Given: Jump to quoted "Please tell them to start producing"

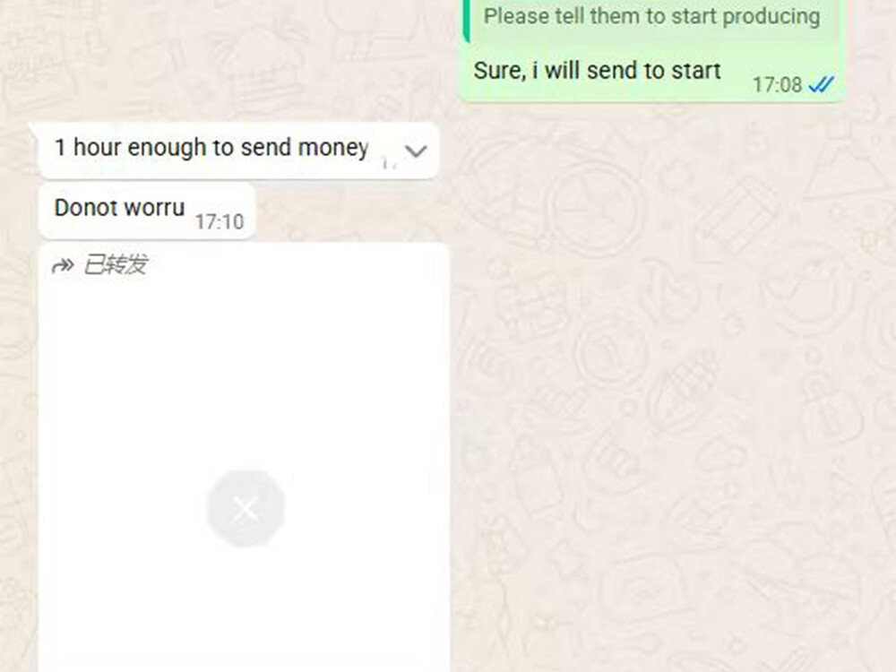Looking at the screenshot, I should (x=651, y=16).
